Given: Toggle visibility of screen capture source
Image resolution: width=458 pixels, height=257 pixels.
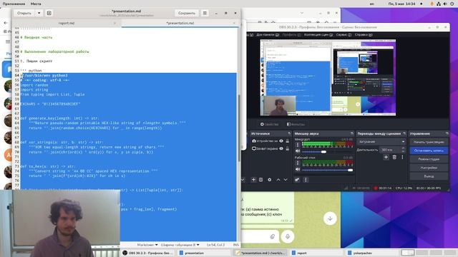Looking at the screenshot, I should [x=281, y=148].
